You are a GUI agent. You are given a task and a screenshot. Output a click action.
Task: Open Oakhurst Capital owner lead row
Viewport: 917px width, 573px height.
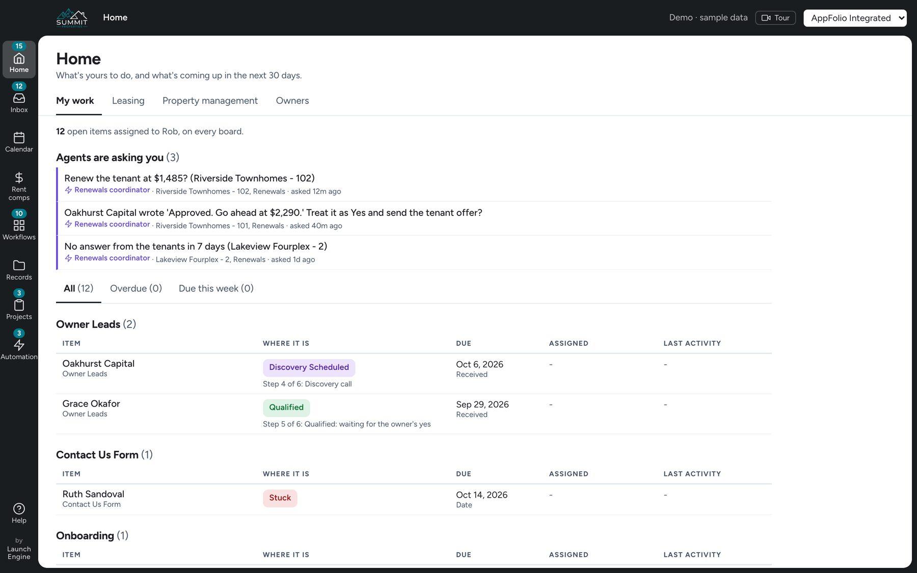[x=414, y=374]
